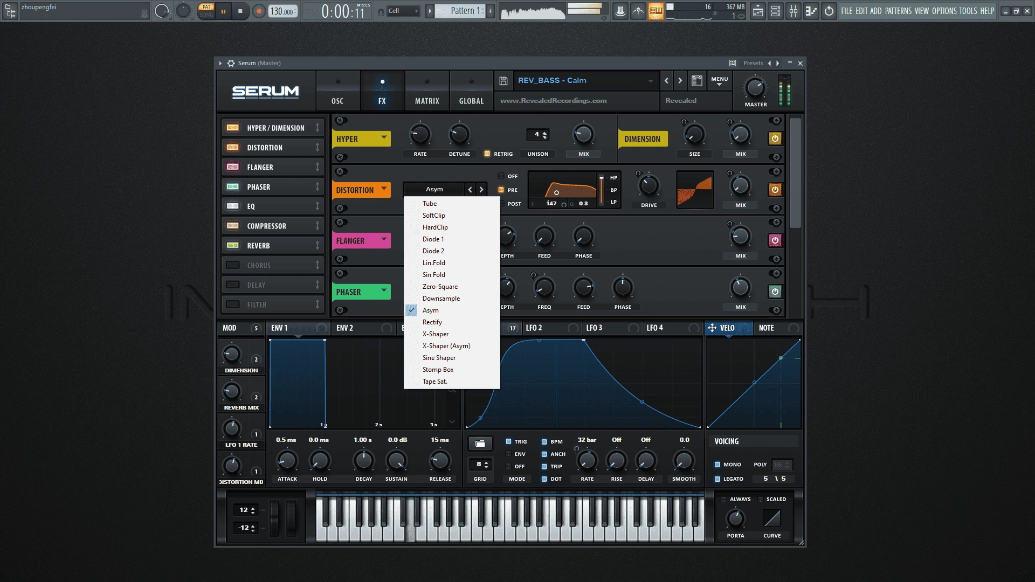Open the FL Studio PATTERNS menu
The height and width of the screenshot is (582, 1035).
(898, 11)
